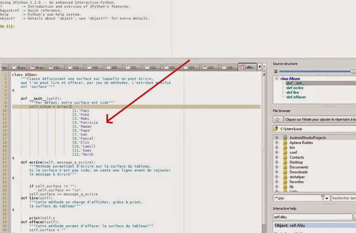This screenshot has width=356, height=233.
Task: Click the funnel filter icon in the !*.pyc box
Action: click(323, 198)
